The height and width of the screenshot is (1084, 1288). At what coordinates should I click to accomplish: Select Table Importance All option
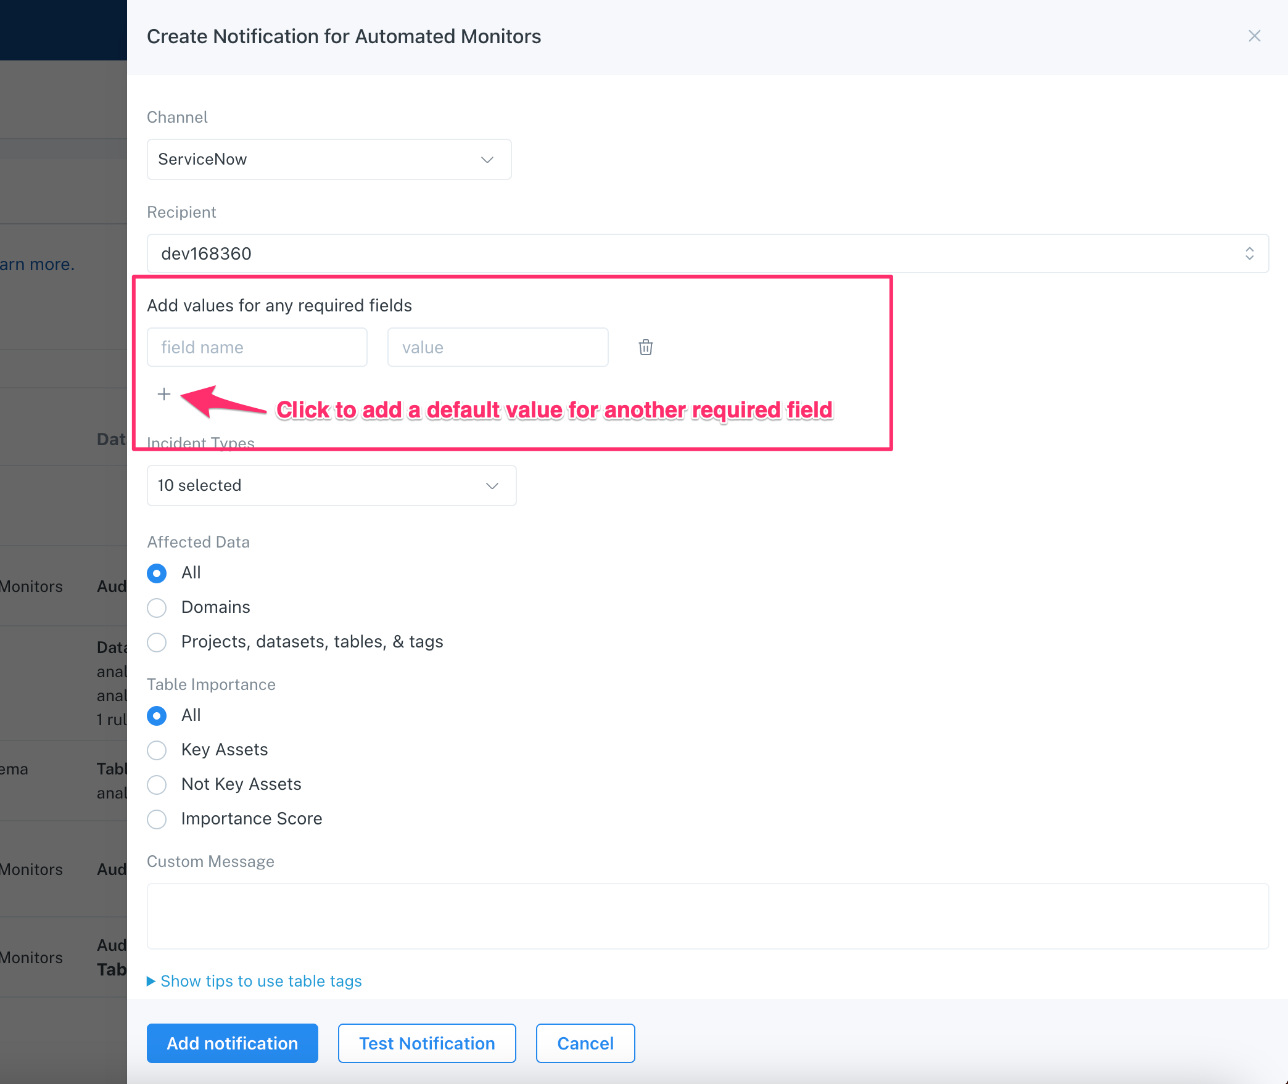click(157, 716)
